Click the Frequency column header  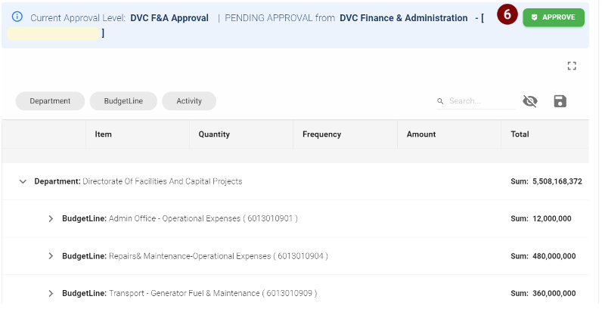(x=345, y=134)
